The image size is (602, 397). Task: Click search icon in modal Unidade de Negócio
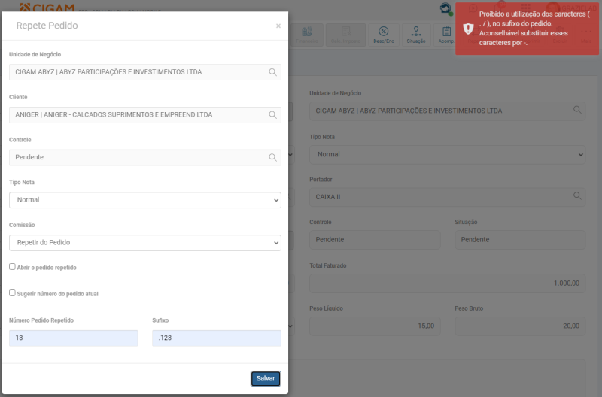point(272,72)
